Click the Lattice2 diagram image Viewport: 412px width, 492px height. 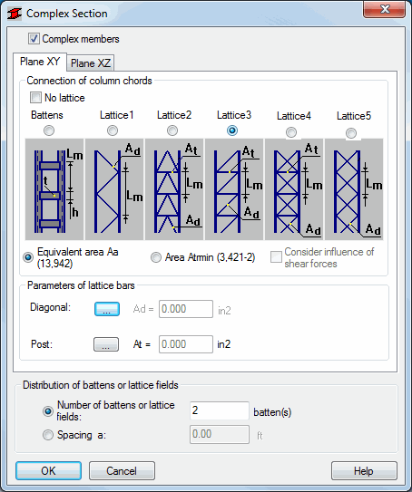[x=174, y=189]
